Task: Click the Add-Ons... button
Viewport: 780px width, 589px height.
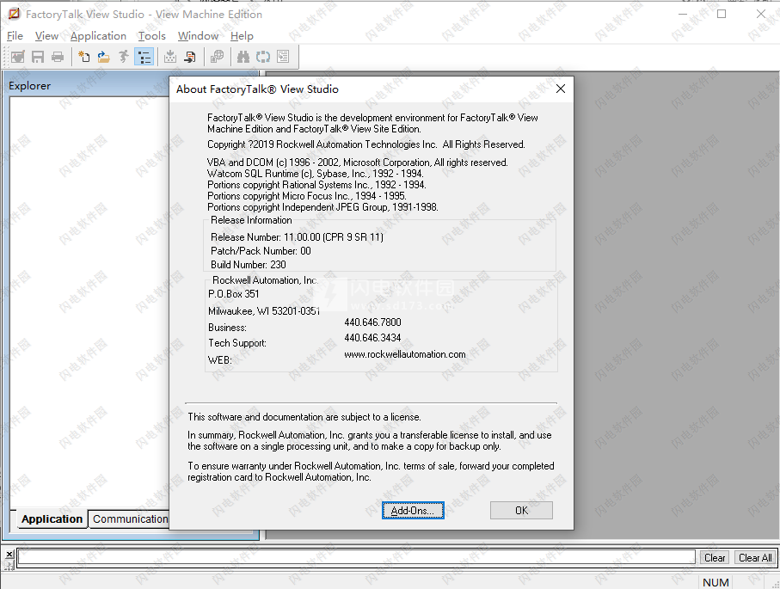Action: point(413,511)
